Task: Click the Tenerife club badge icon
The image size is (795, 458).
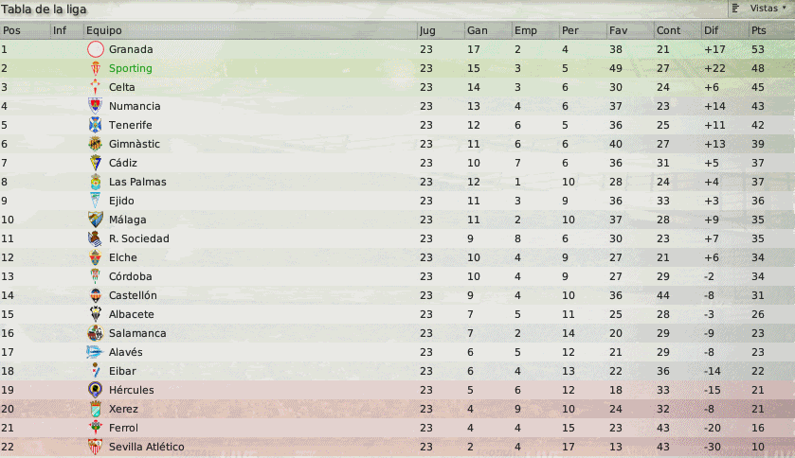Action: pyautogui.click(x=95, y=125)
